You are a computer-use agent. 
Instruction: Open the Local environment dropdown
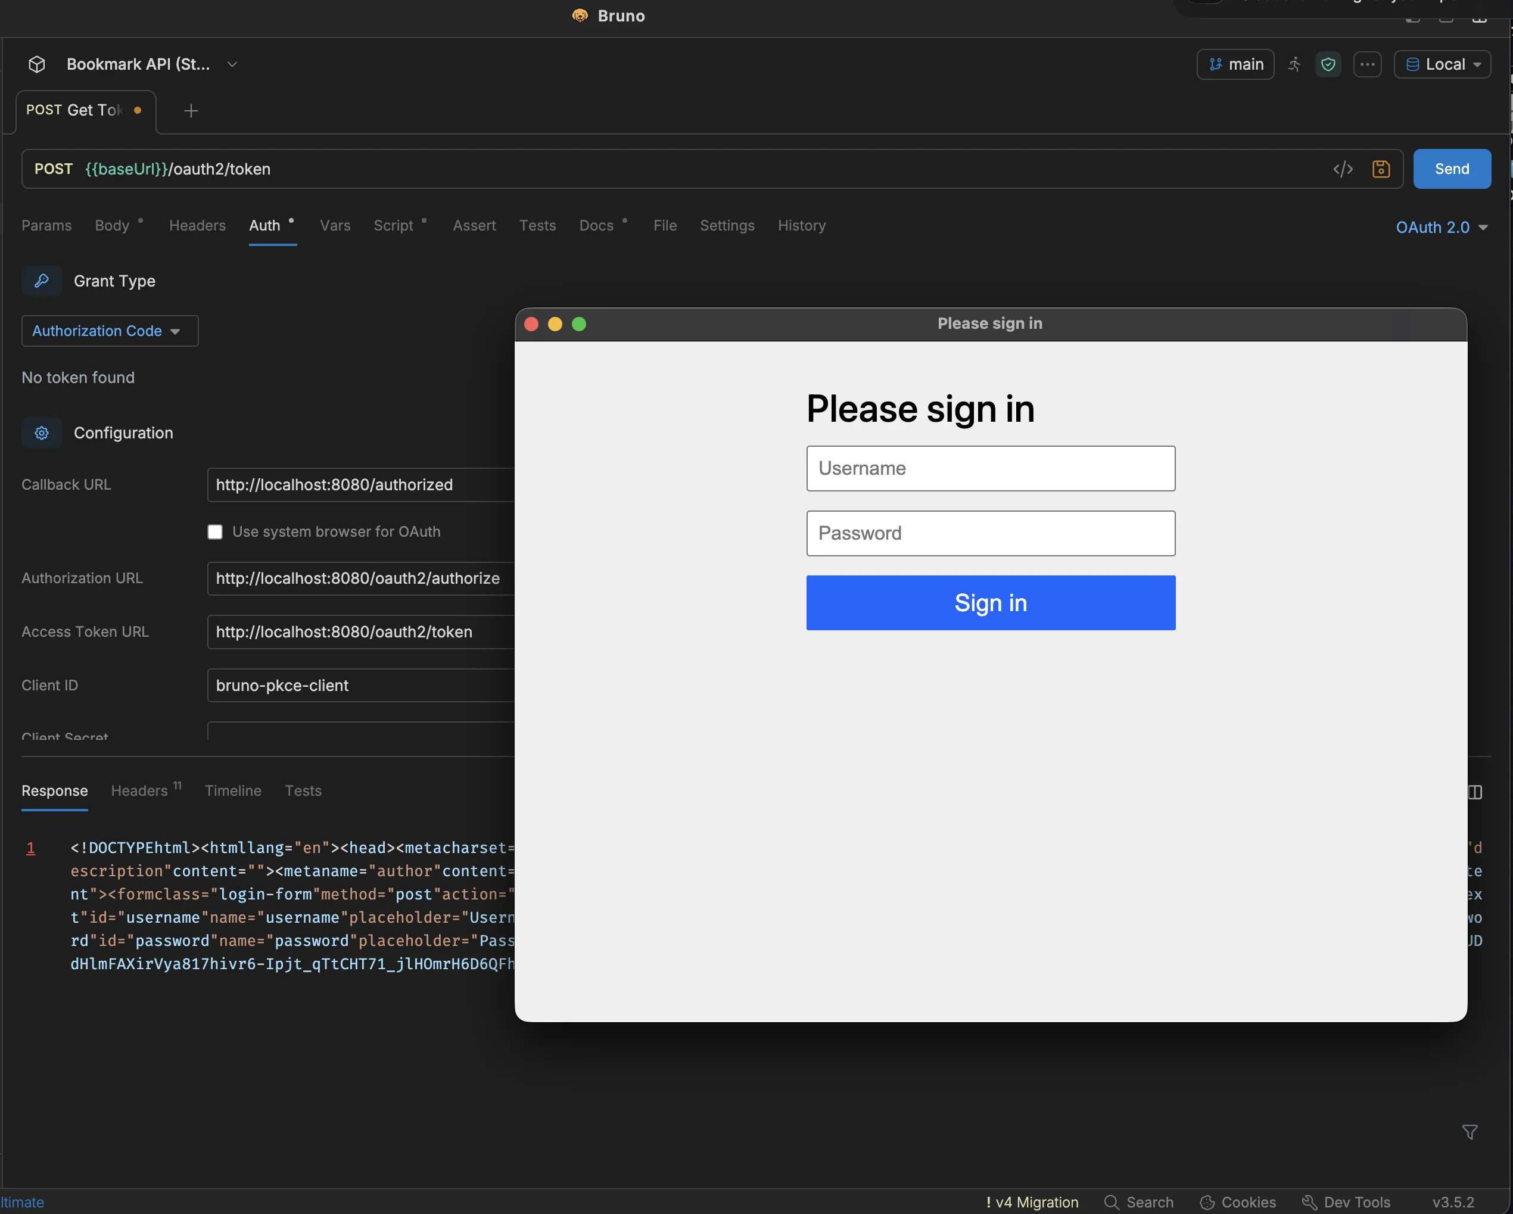point(1442,64)
